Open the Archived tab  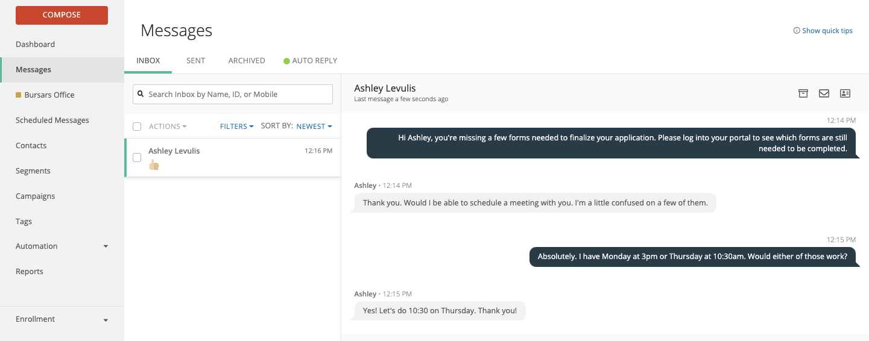(247, 61)
